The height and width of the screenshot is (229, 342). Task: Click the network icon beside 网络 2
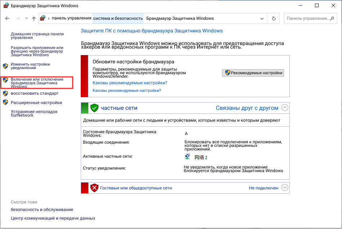(187, 157)
